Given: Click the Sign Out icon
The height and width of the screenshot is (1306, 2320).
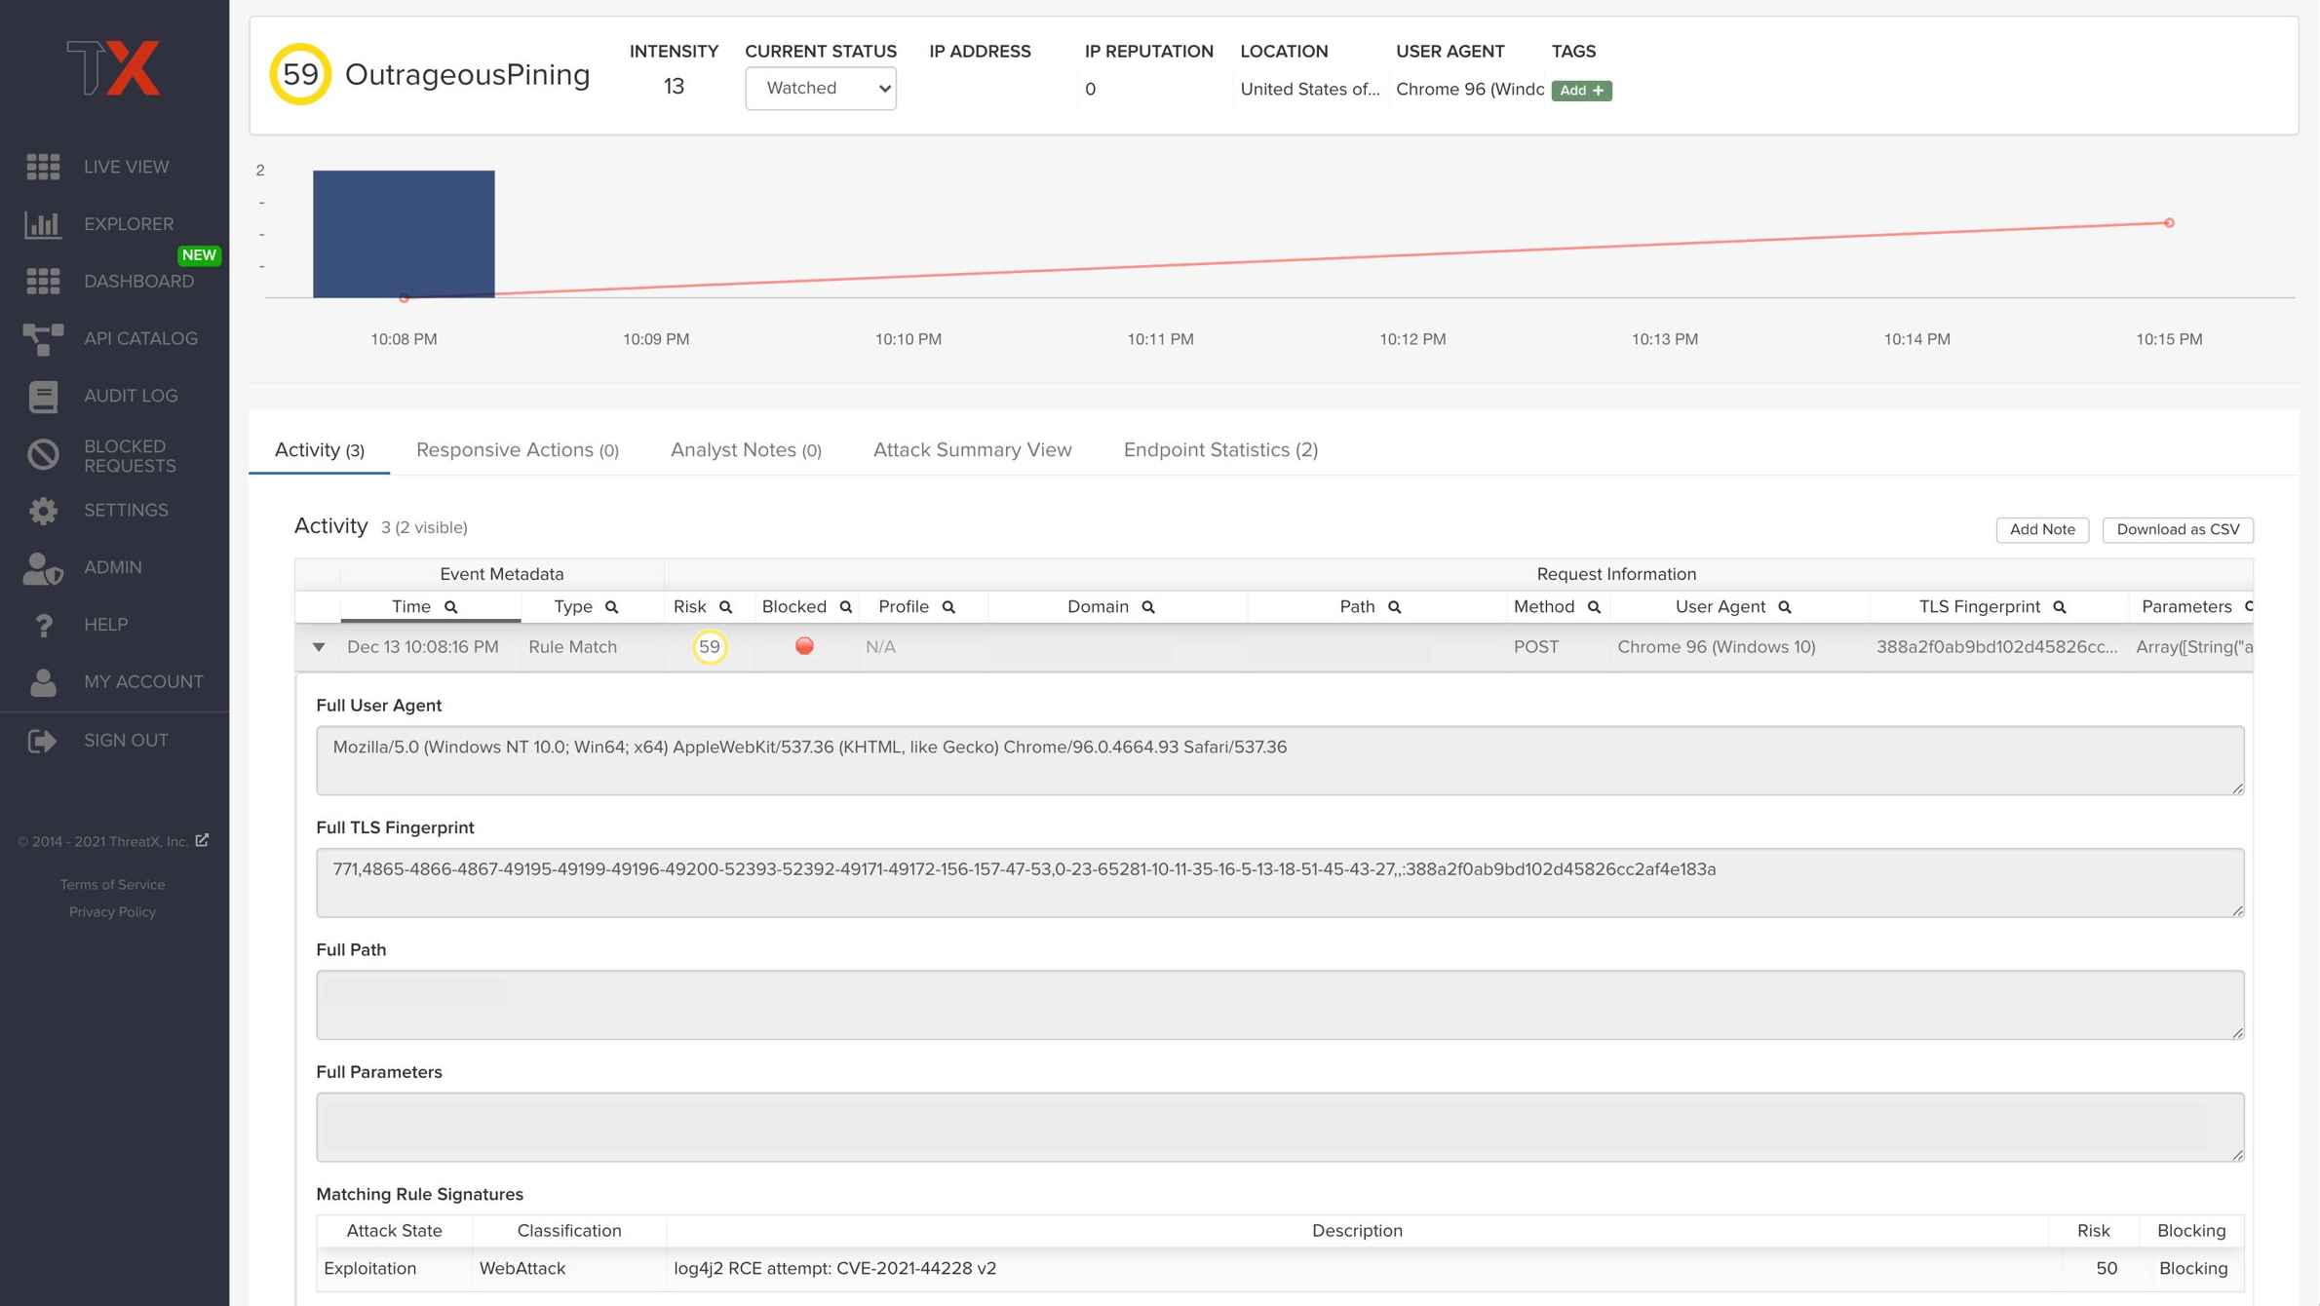Looking at the screenshot, I should tap(43, 741).
